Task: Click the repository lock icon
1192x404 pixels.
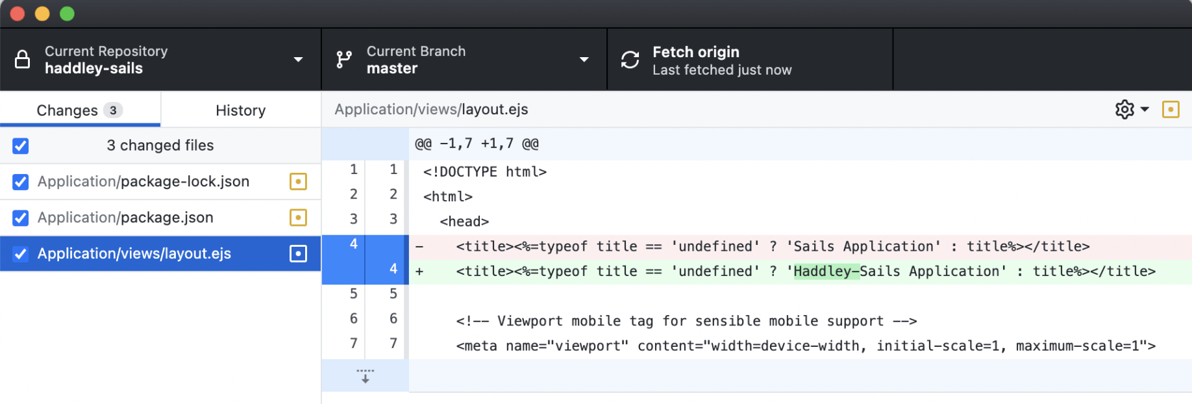Action: point(23,60)
